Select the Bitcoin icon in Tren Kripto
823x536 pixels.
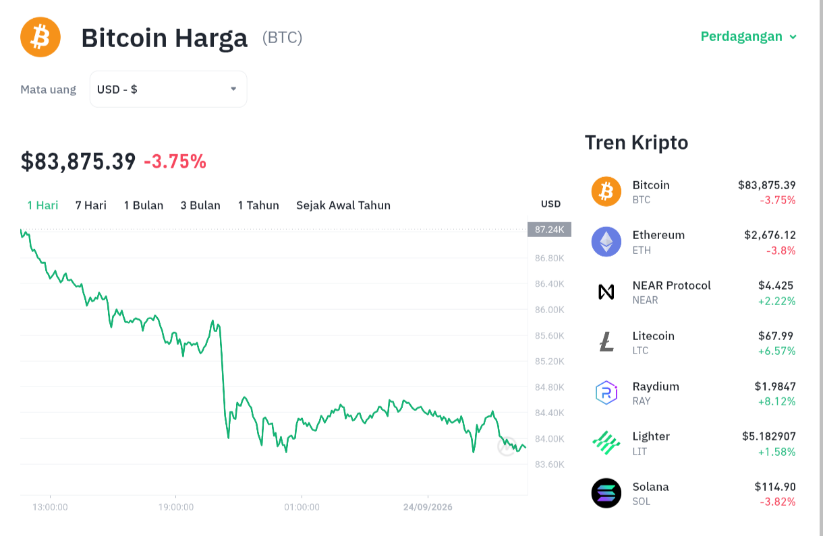pos(606,191)
